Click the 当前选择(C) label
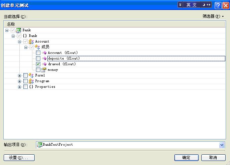Screen dimensions: 230x165 (15, 17)
